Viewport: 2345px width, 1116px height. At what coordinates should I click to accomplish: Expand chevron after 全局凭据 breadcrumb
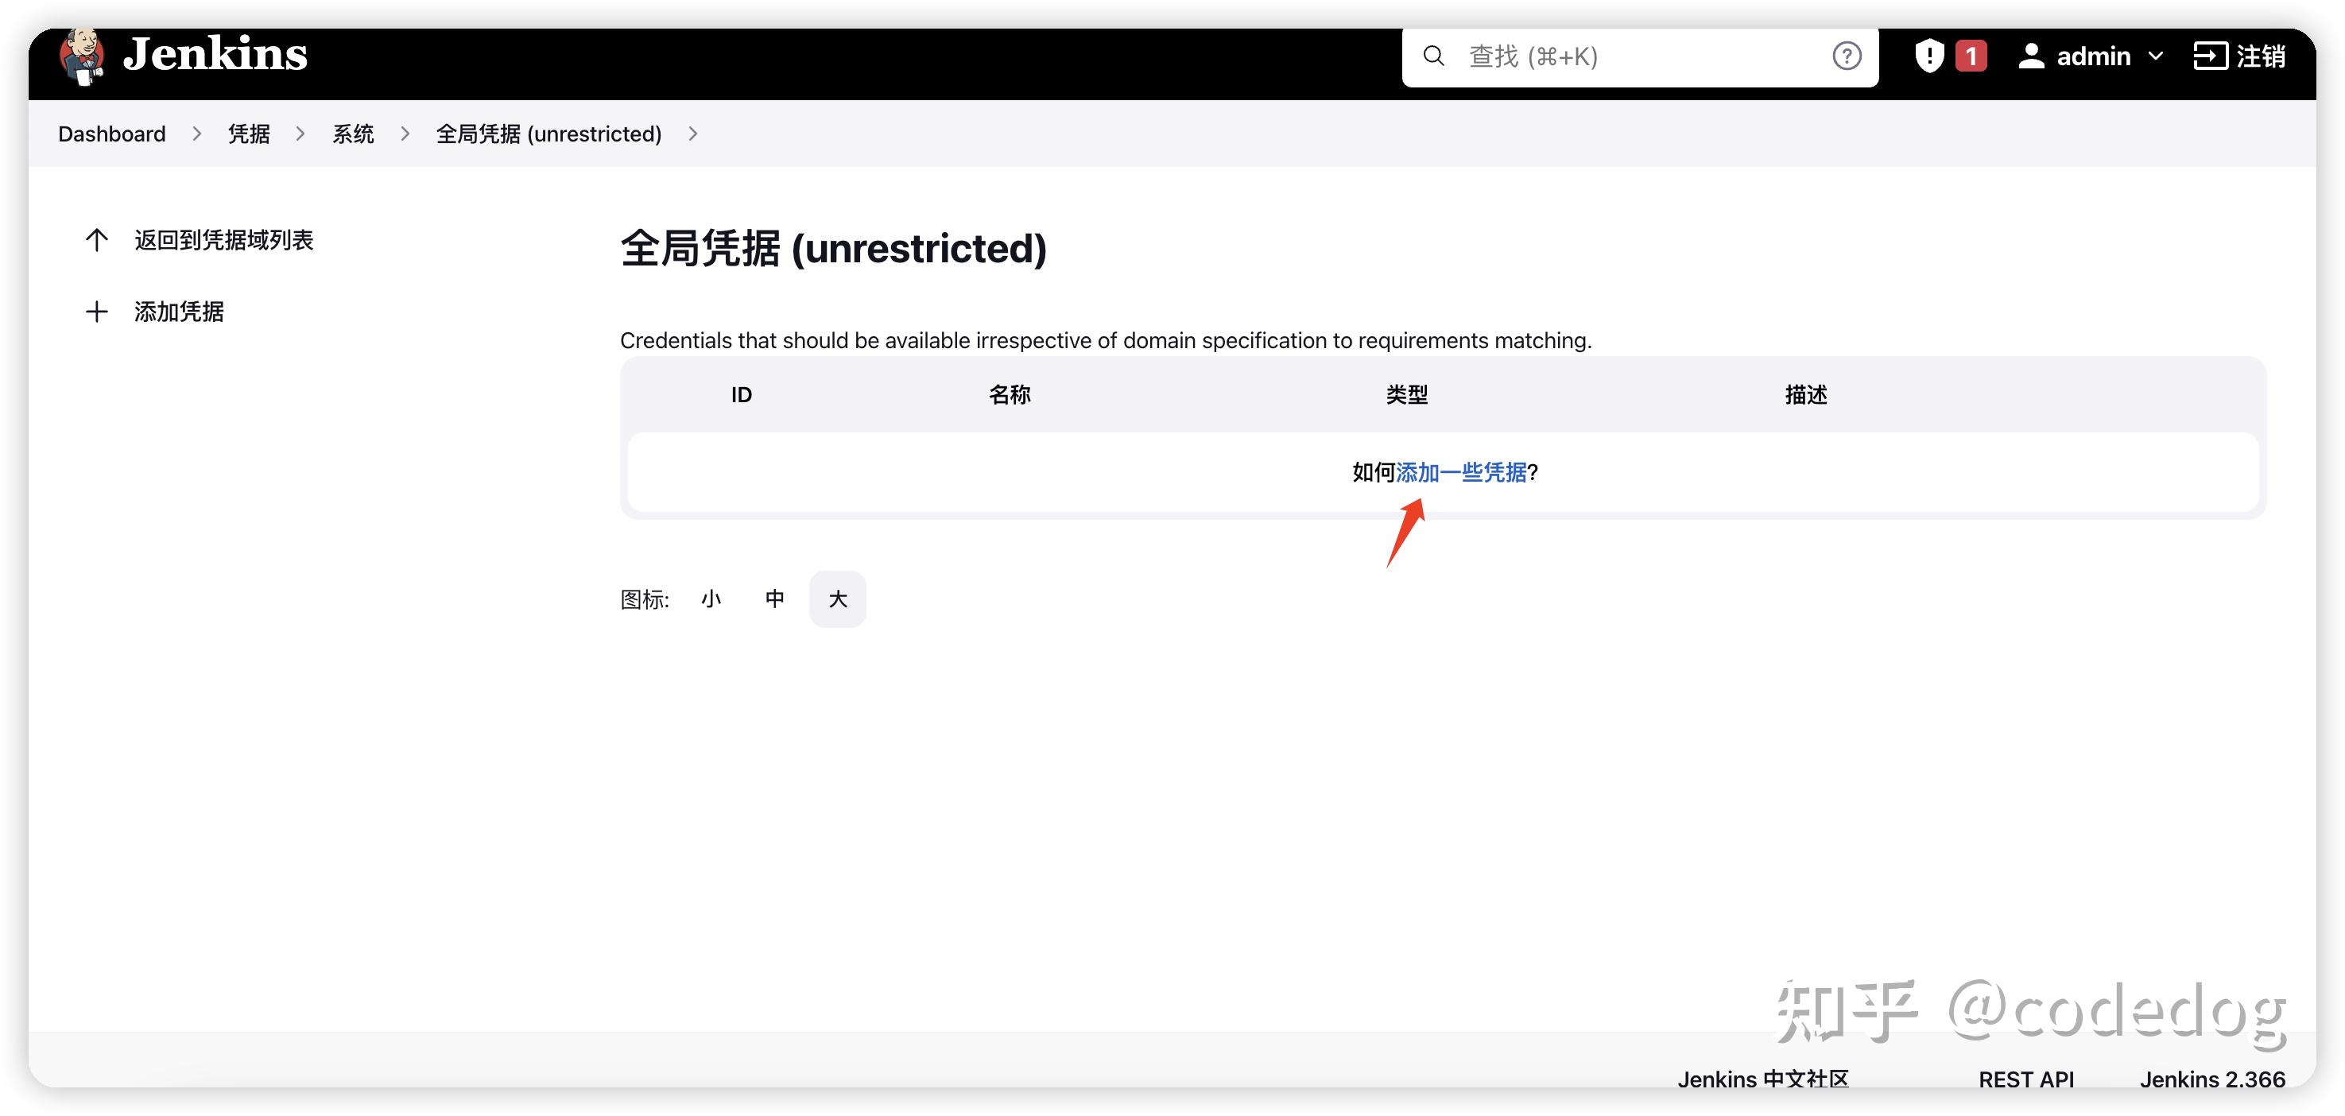click(x=692, y=134)
